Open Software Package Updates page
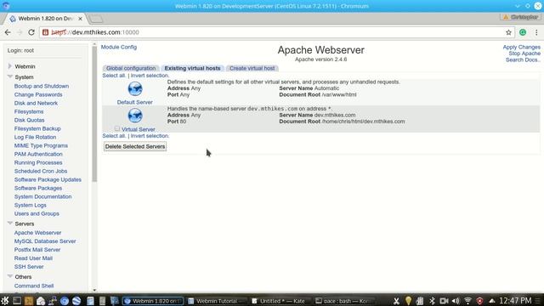Screen dimensions: 544x306 (48, 179)
